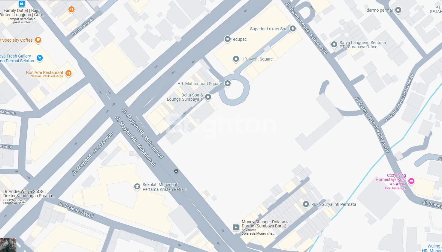The image size is (442, 252).
Task: Open the darmo permai location pin
Action: (x=398, y=10)
